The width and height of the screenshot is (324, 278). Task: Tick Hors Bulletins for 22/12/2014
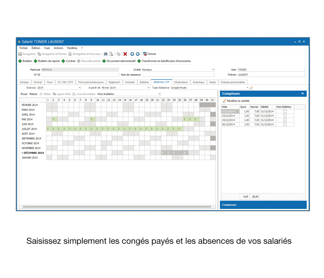click(285, 111)
